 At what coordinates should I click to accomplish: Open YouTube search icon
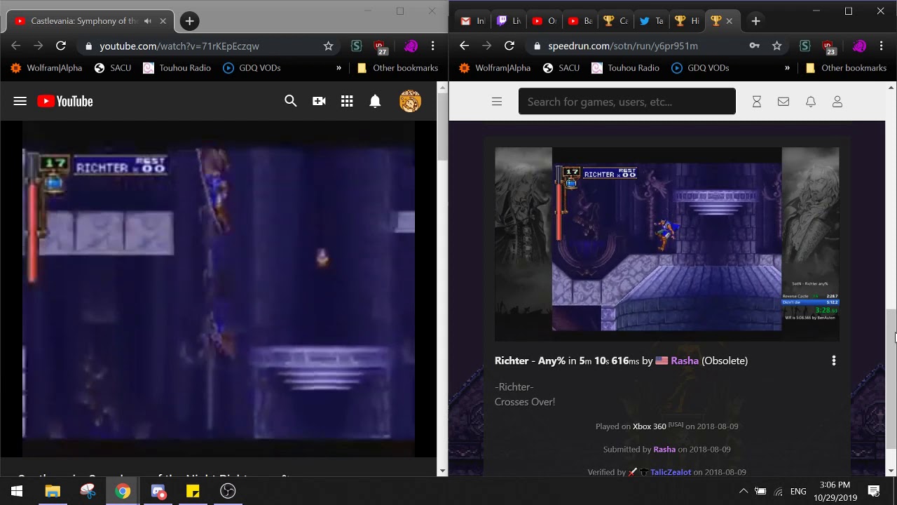(291, 102)
